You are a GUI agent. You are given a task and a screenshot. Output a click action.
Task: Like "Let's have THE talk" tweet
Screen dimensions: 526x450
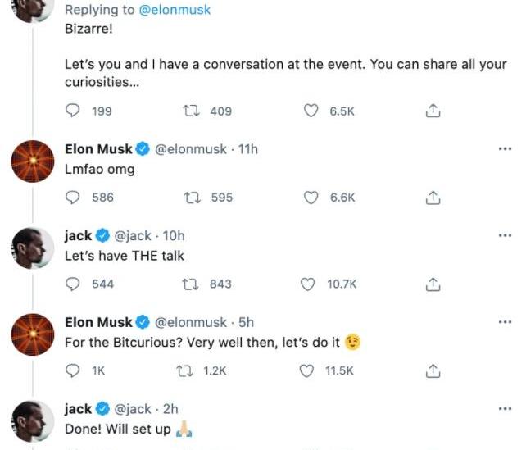click(308, 284)
